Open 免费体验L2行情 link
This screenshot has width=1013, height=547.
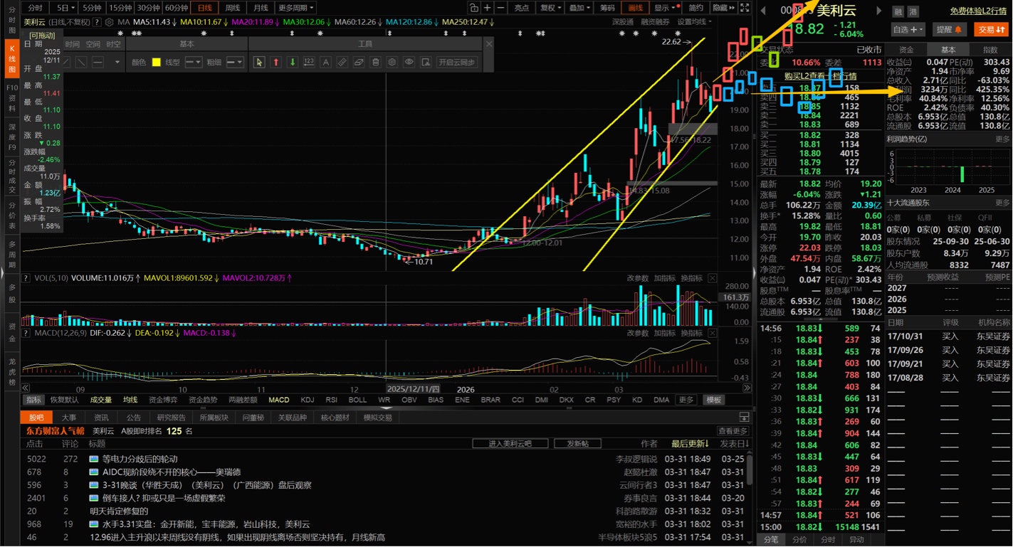(x=979, y=11)
